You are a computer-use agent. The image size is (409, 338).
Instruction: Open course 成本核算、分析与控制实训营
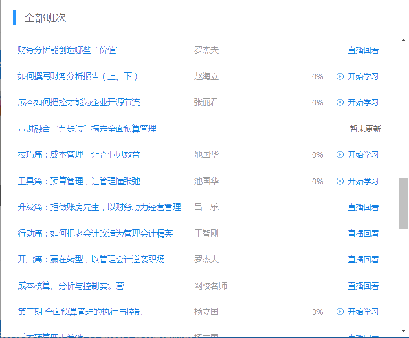[71, 286]
